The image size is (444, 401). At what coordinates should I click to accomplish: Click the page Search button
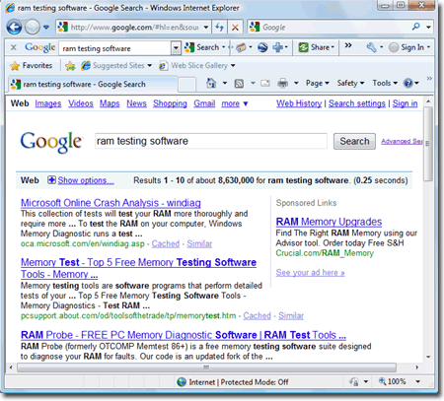coord(354,141)
